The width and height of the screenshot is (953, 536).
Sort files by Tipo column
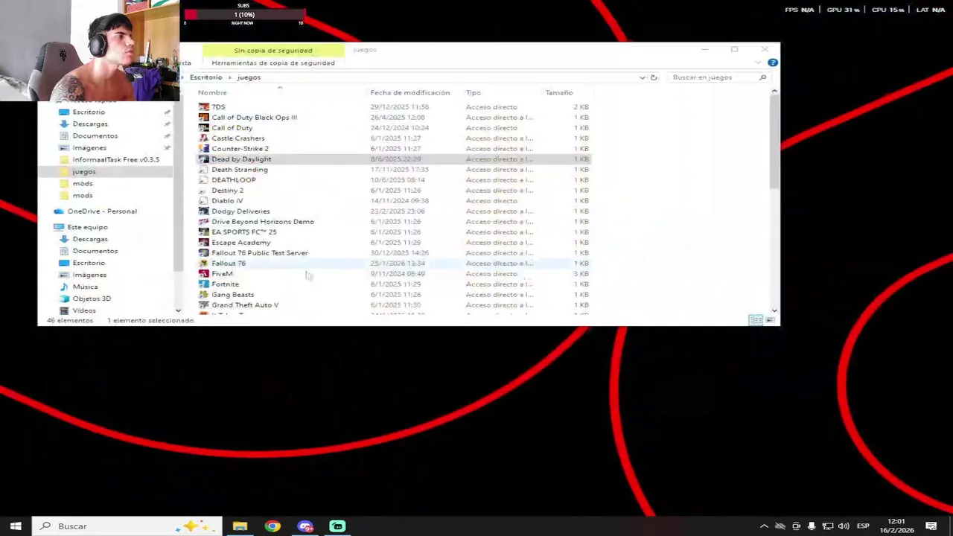[x=474, y=93]
